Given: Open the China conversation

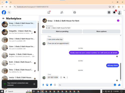Looking at the screenshot, I should pos(19,40).
